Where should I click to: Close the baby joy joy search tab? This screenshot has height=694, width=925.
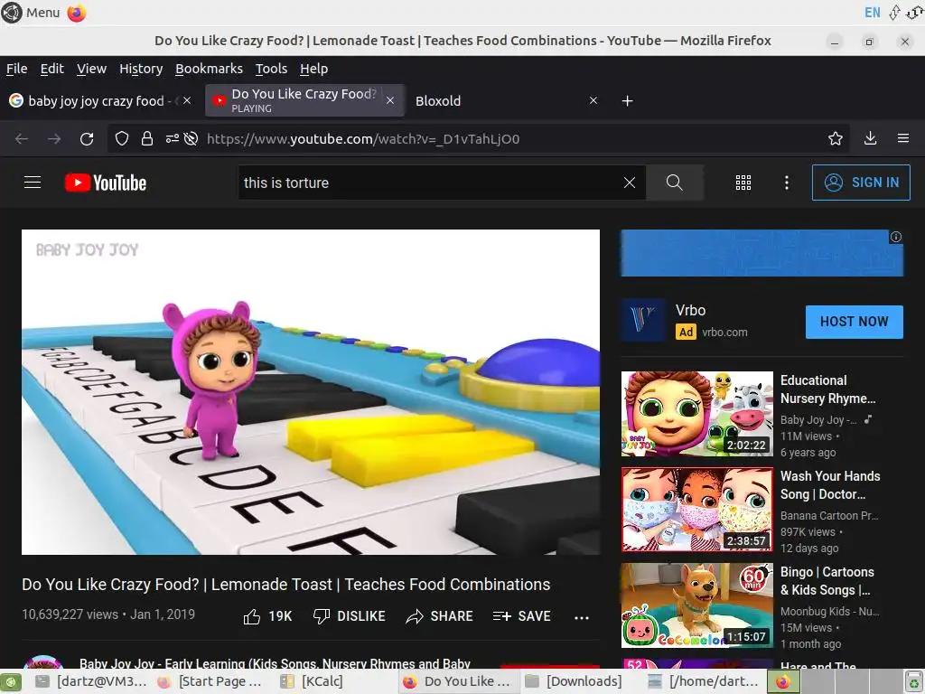click(187, 101)
